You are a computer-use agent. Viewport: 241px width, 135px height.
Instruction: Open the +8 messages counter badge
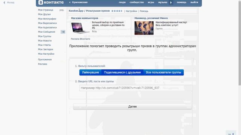[x=63, y=32]
